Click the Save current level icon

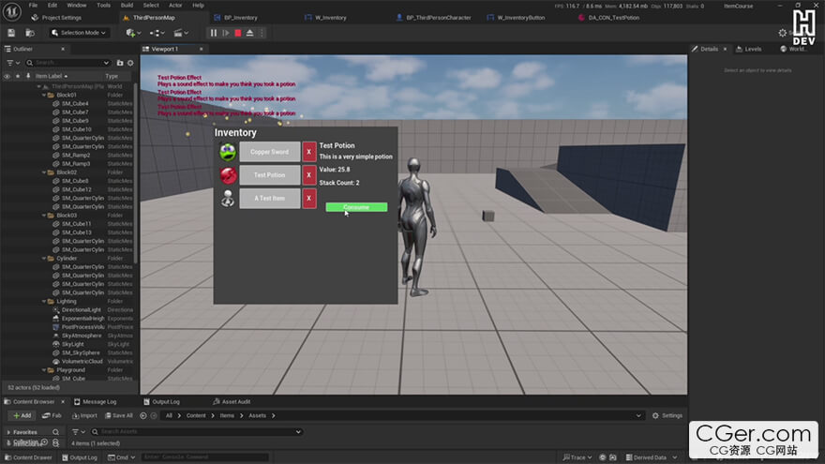[11, 33]
